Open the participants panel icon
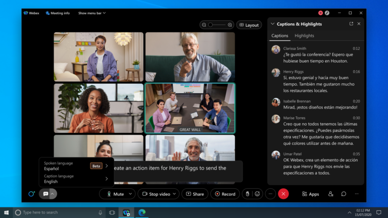Screen dimensions: 388x218 coord(330,194)
